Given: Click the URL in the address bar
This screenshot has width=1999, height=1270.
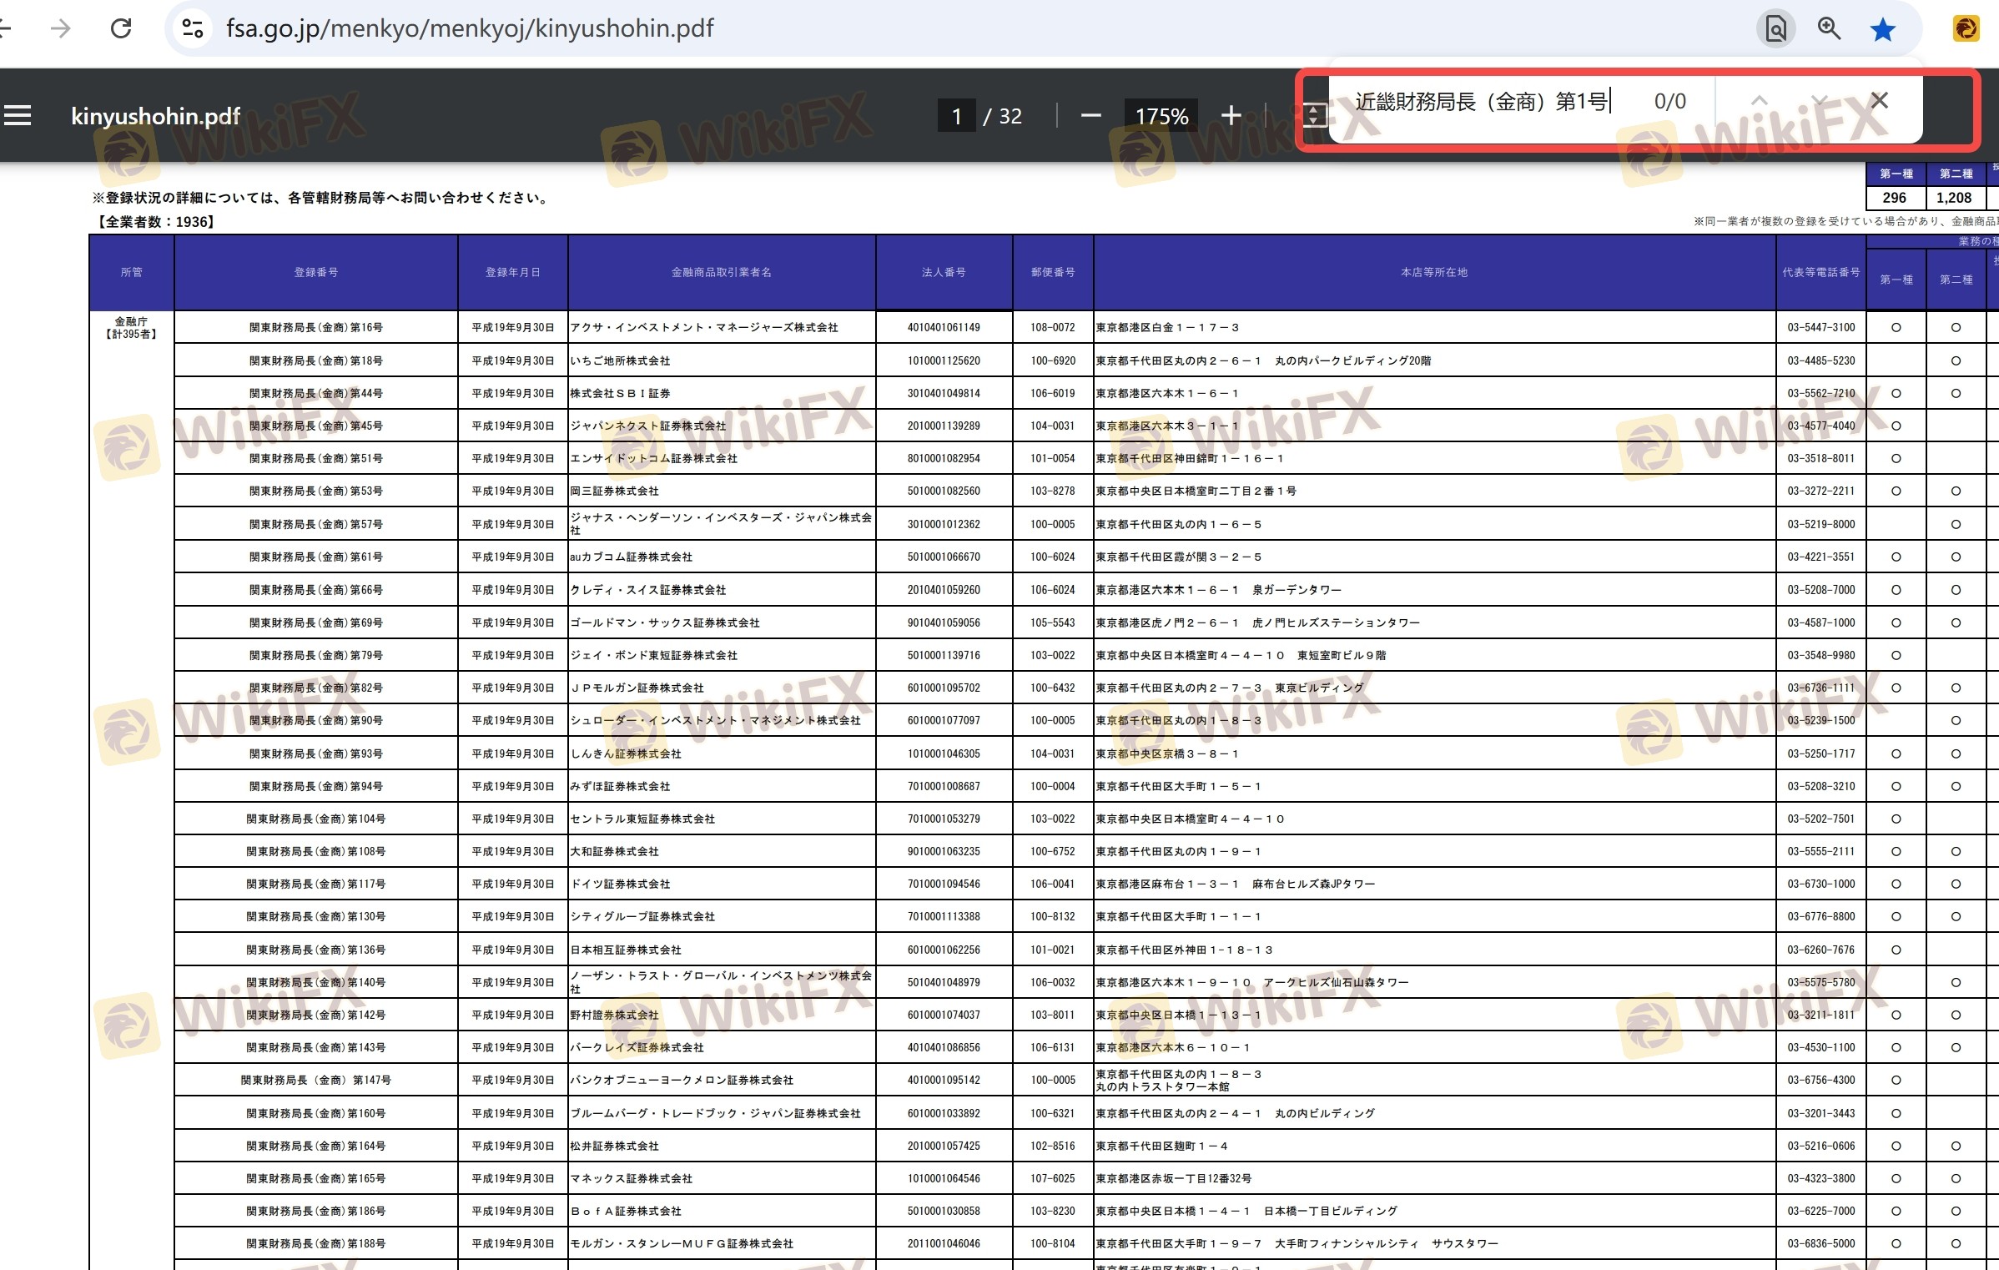Looking at the screenshot, I should 470,28.
